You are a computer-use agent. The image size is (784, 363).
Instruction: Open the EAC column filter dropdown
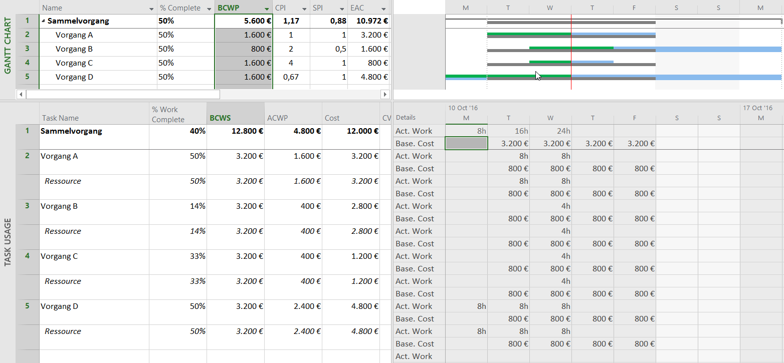tap(384, 8)
